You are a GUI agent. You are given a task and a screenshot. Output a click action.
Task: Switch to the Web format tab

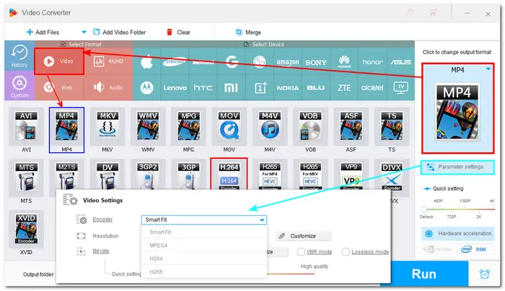[x=59, y=87]
